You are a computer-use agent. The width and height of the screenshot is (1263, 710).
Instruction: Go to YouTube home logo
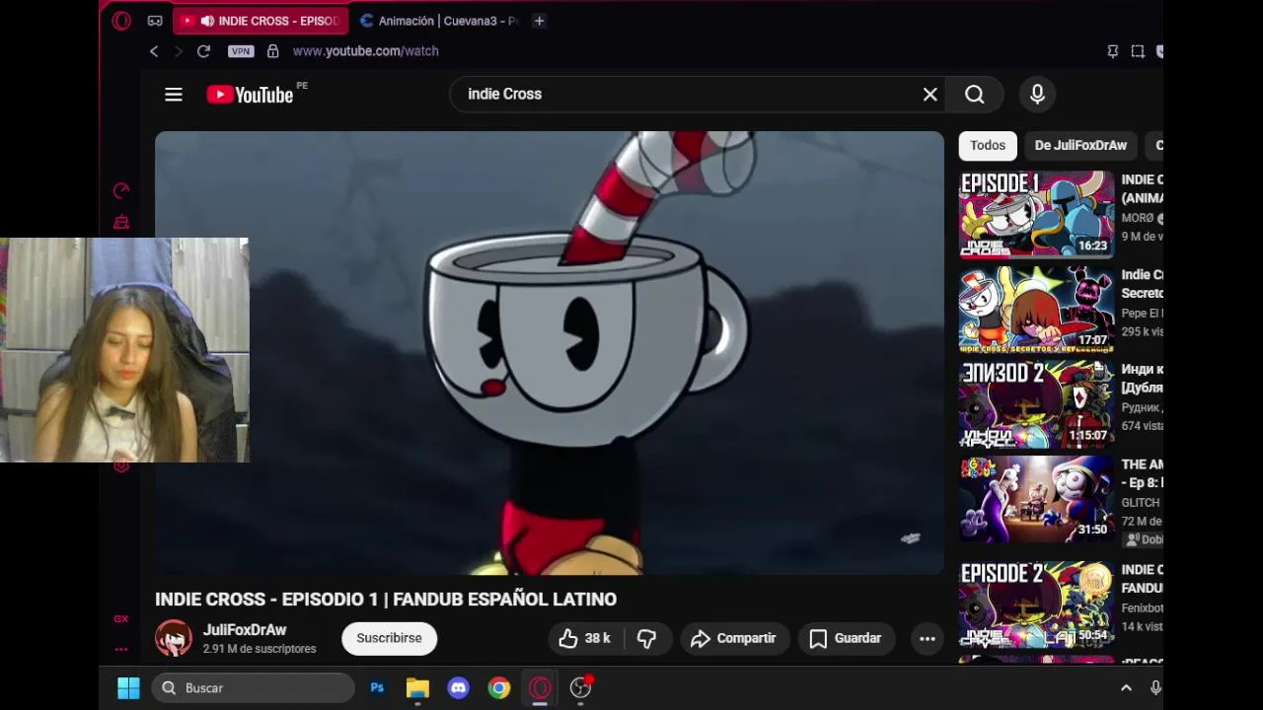coord(251,95)
